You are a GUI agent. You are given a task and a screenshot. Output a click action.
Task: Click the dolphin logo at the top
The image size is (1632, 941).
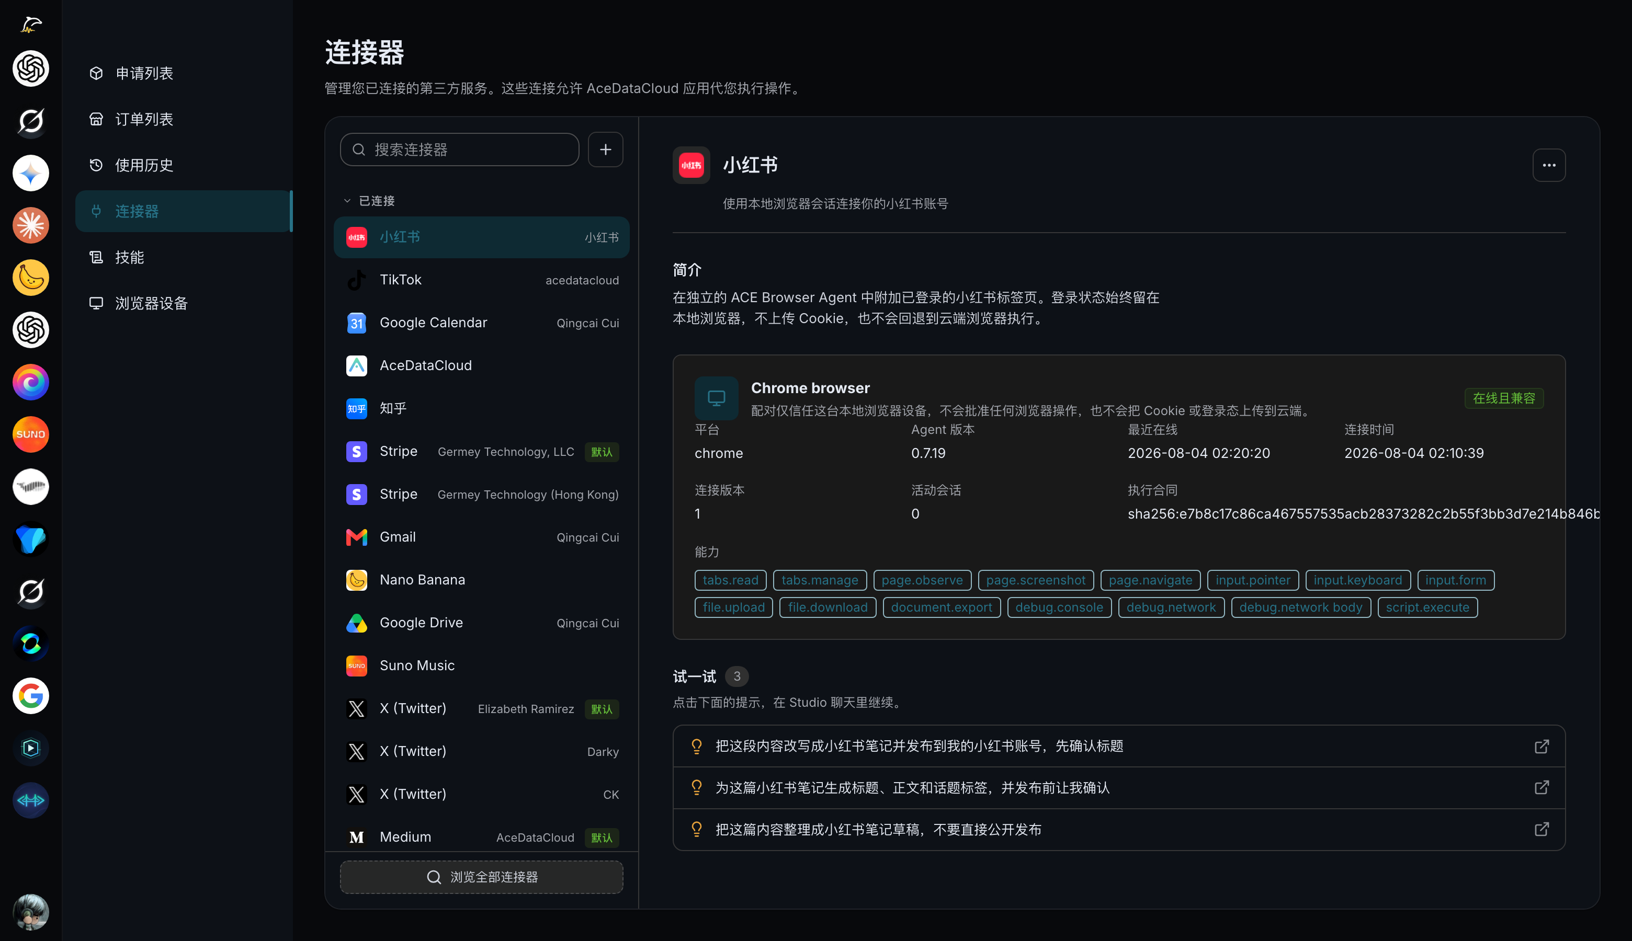click(x=30, y=25)
